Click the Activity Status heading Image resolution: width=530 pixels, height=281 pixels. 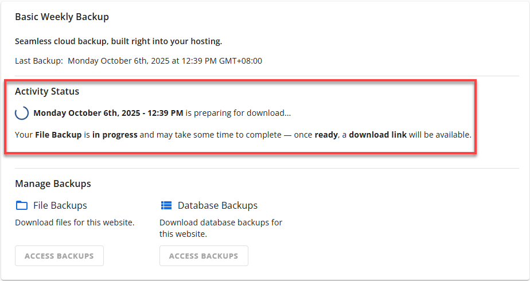point(47,91)
